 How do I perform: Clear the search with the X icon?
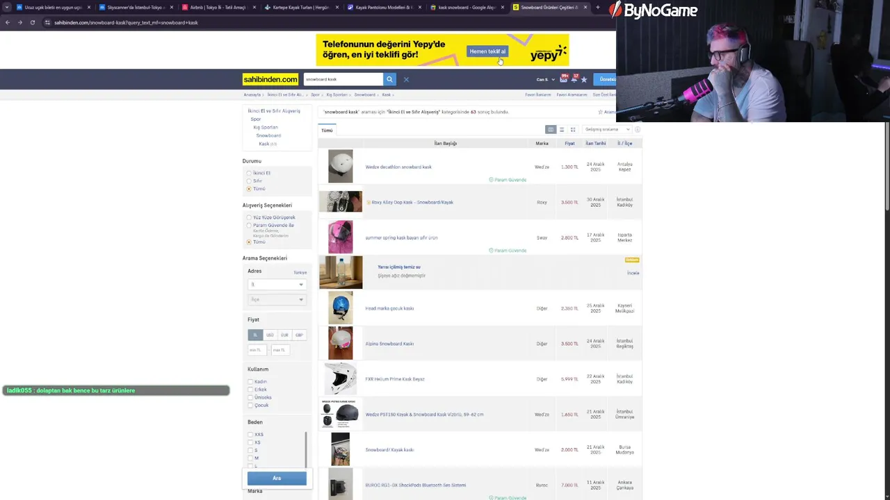click(406, 79)
